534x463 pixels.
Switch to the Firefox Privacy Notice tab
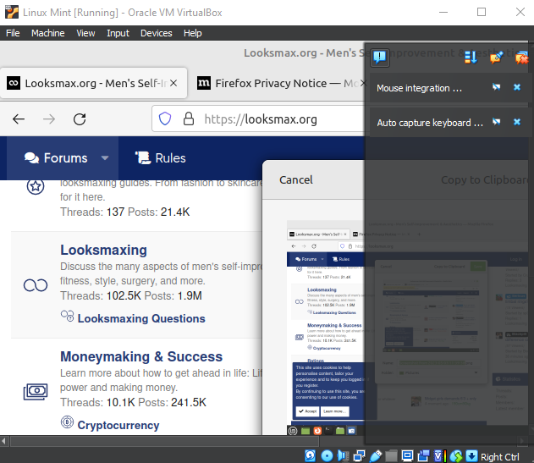coord(278,83)
